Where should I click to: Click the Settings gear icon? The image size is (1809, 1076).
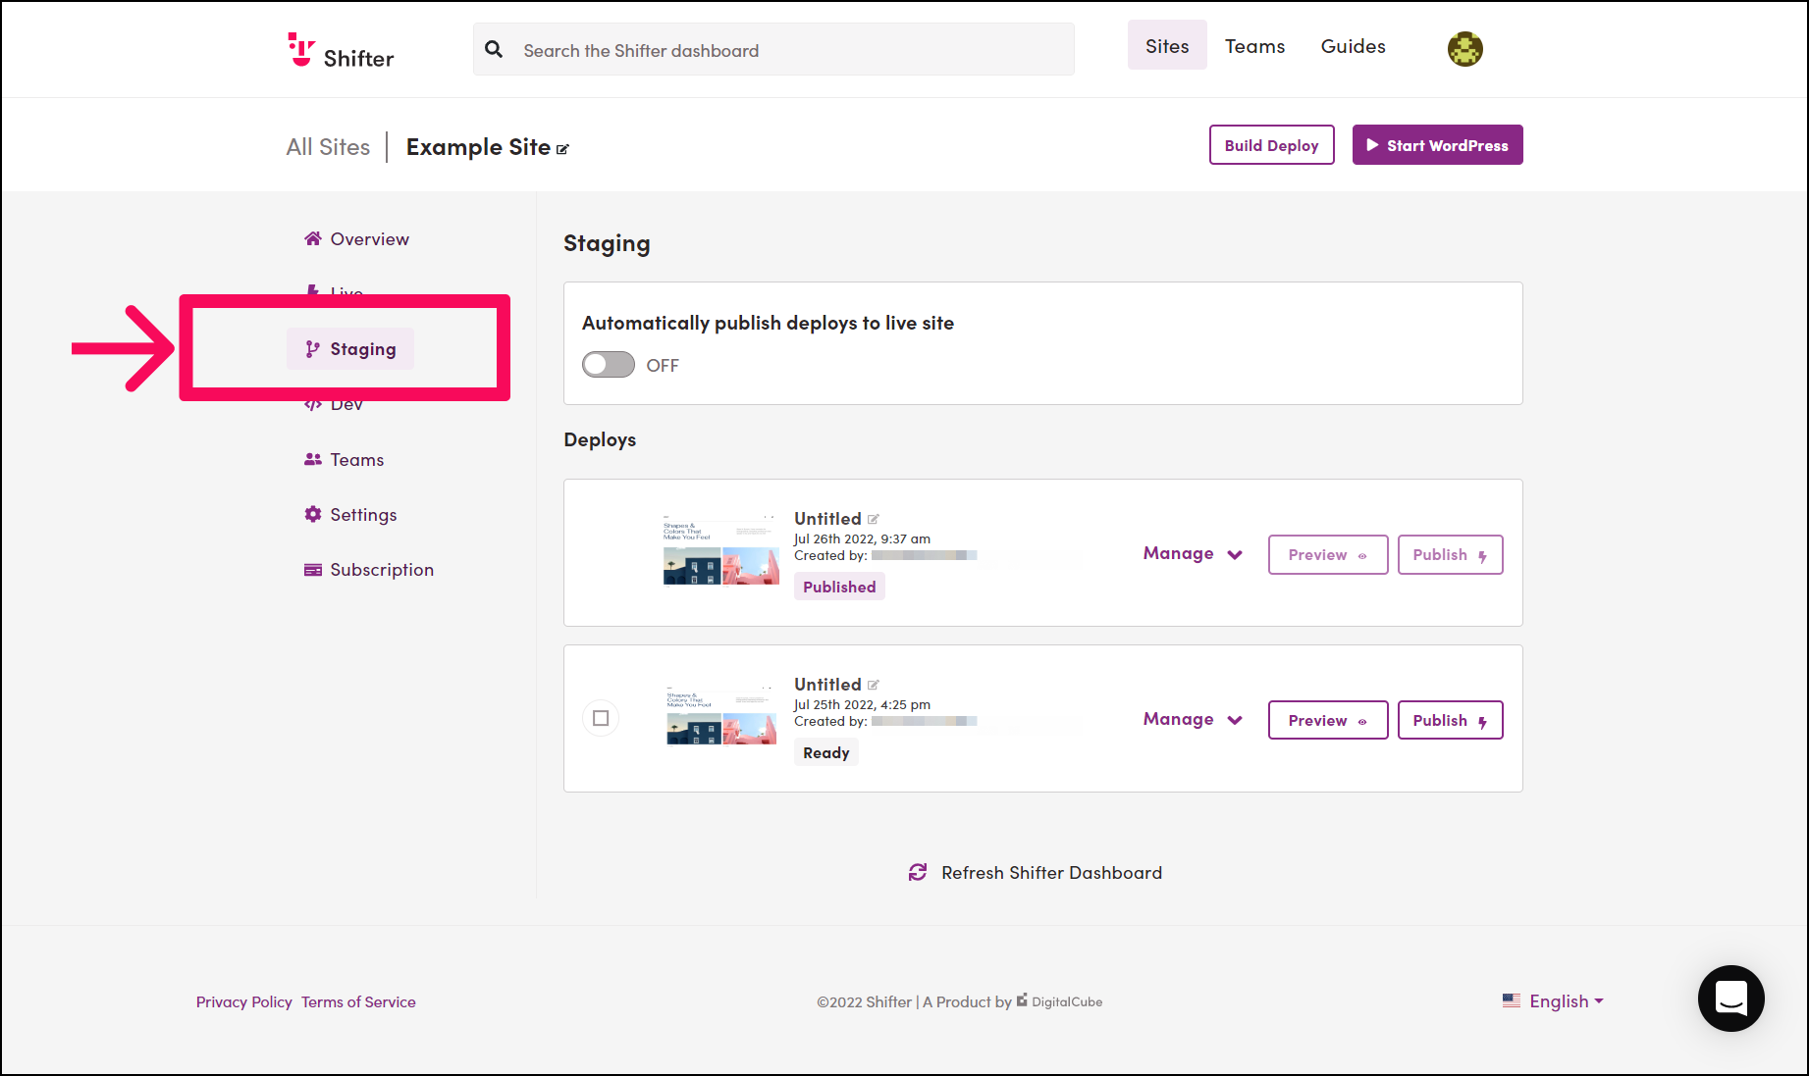click(313, 514)
